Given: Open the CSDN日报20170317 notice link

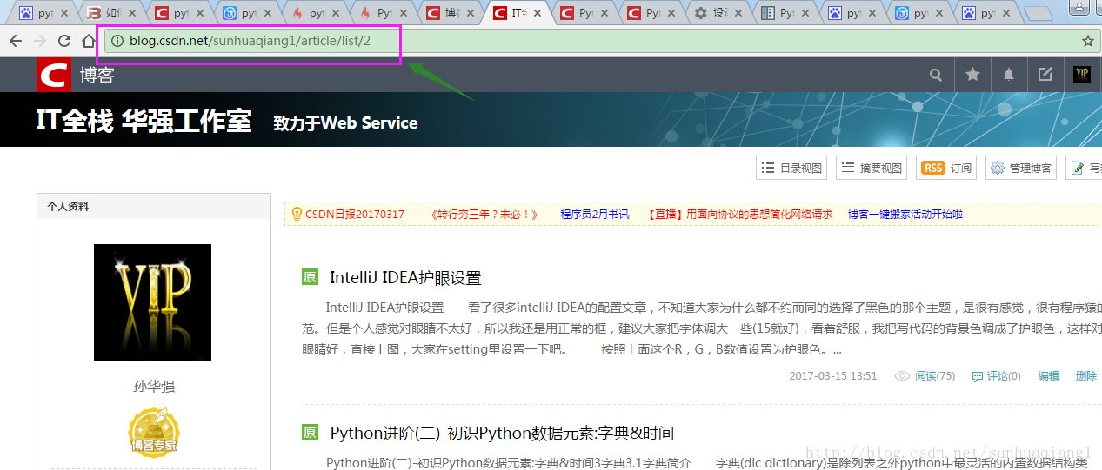Looking at the screenshot, I should 422,214.
